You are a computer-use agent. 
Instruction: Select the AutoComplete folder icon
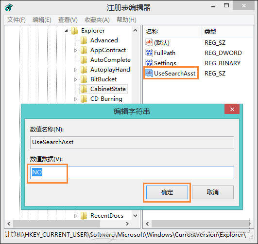(84, 60)
